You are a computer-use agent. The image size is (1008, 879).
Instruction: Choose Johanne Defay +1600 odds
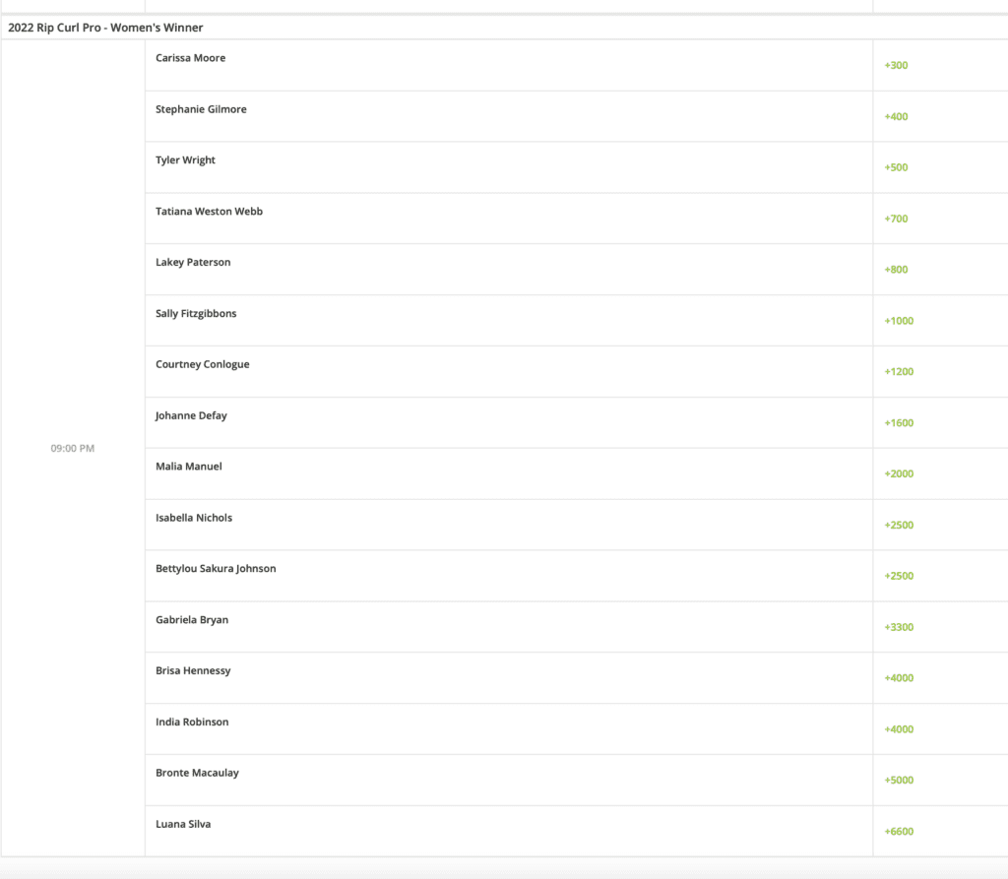coord(899,423)
